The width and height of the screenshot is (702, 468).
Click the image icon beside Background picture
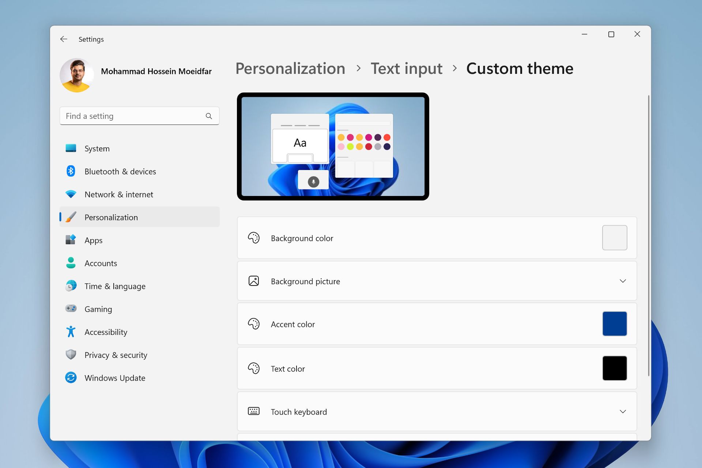[254, 281]
